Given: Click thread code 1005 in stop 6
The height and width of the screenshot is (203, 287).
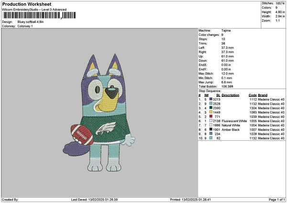Looking at the screenshot, I should click(253, 121).
